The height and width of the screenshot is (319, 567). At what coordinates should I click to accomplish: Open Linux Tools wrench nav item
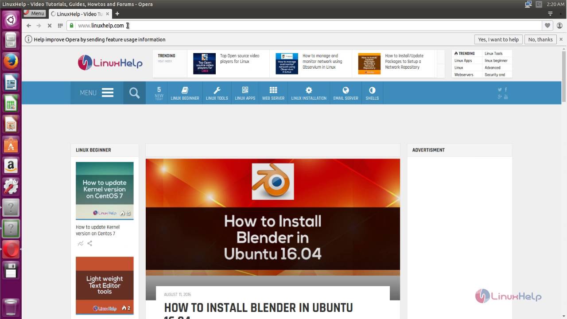tap(217, 93)
